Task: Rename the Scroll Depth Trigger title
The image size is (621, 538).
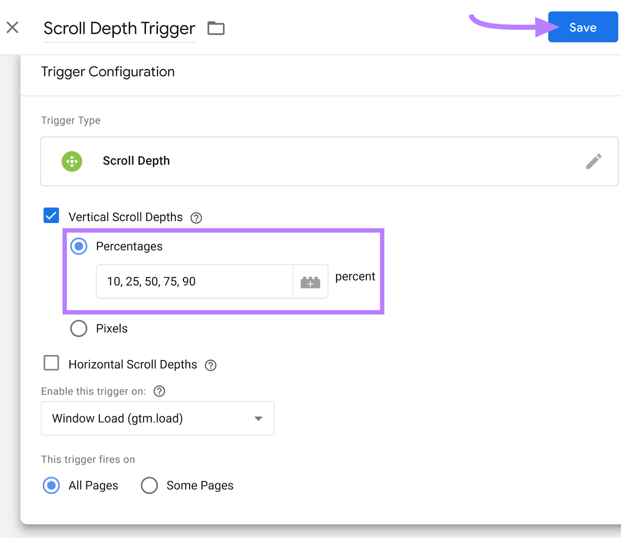Action: [119, 28]
